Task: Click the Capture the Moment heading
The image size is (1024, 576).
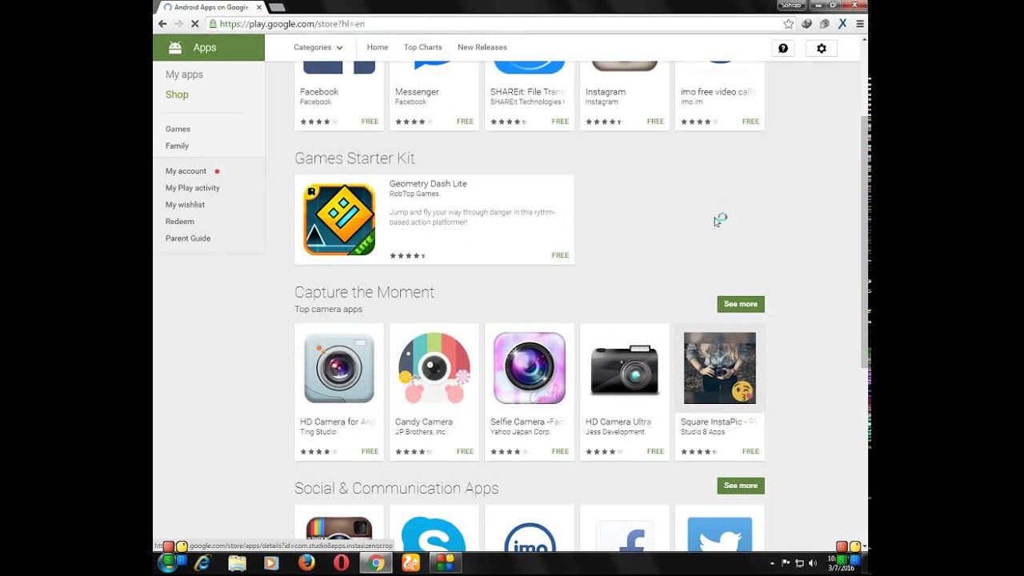Action: [x=364, y=292]
